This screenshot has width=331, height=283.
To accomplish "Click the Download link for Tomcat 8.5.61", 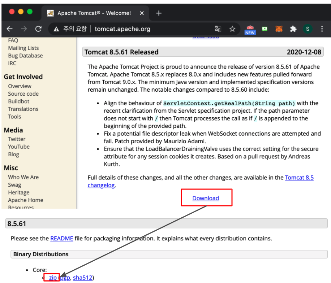I will (x=206, y=198).
